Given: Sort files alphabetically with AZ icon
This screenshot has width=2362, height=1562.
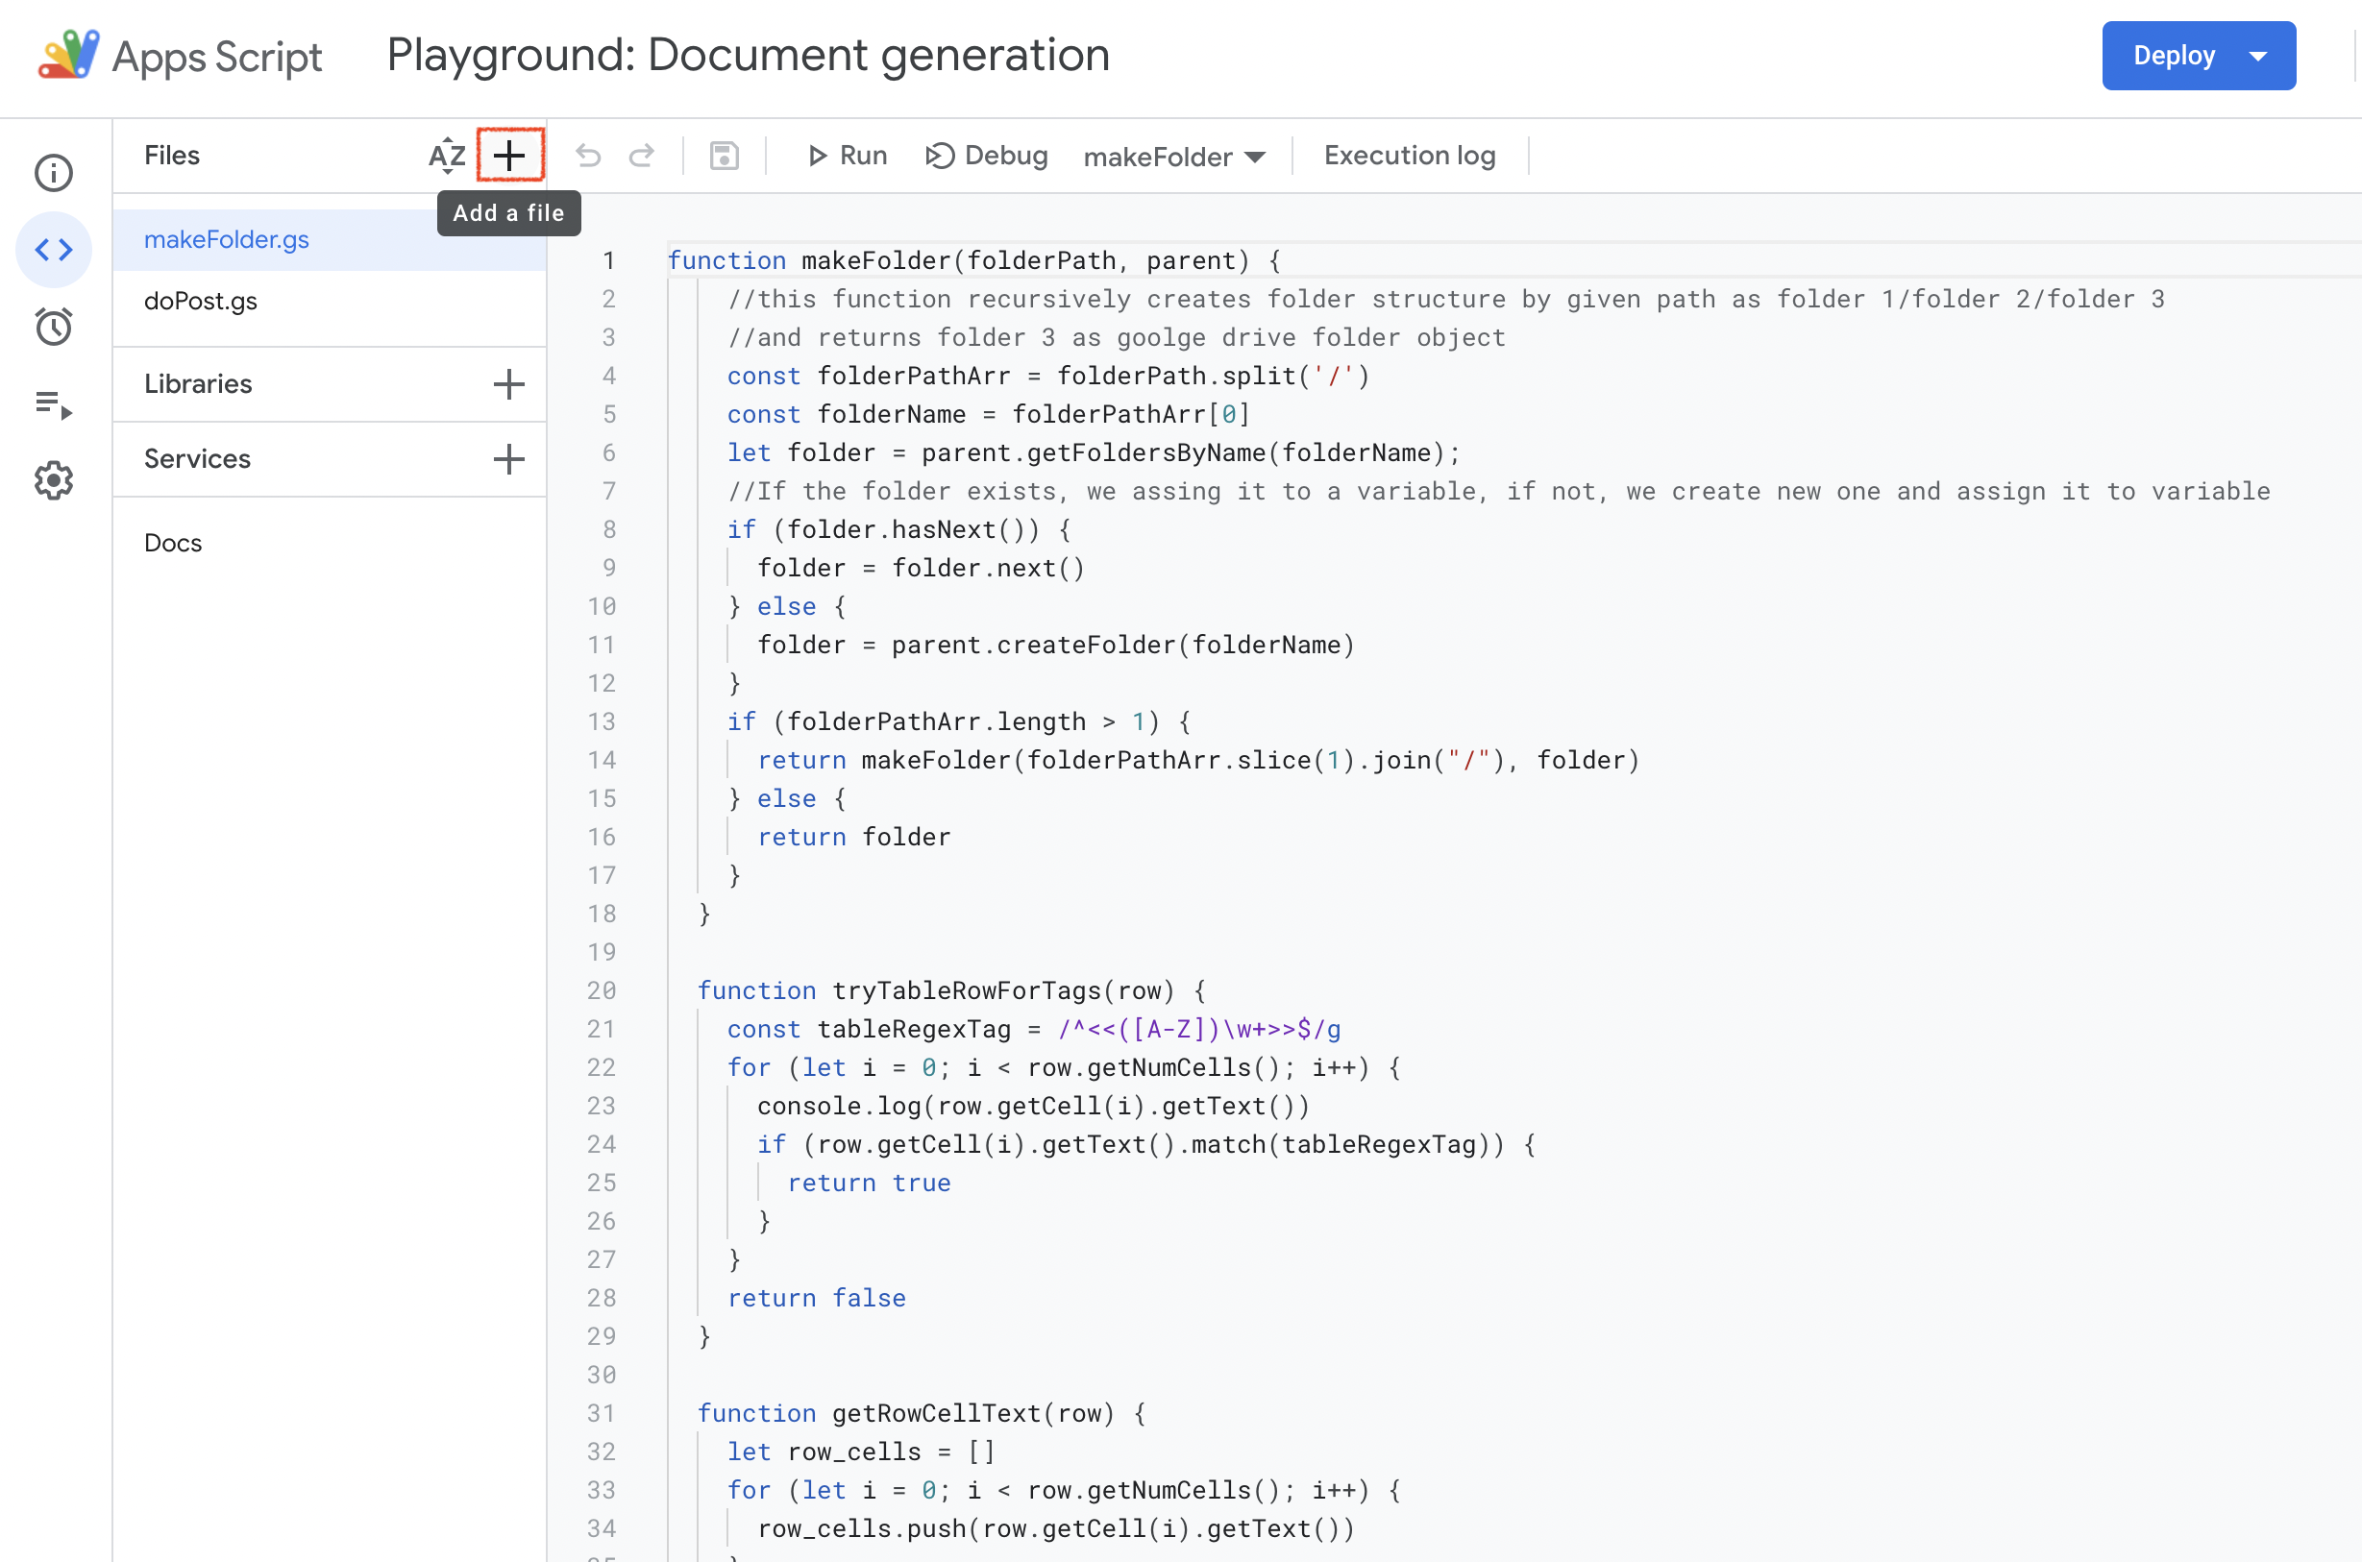Looking at the screenshot, I should pyautogui.click(x=446, y=156).
